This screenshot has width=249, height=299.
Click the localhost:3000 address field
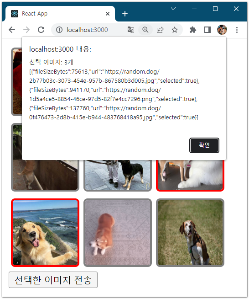[x=87, y=30]
